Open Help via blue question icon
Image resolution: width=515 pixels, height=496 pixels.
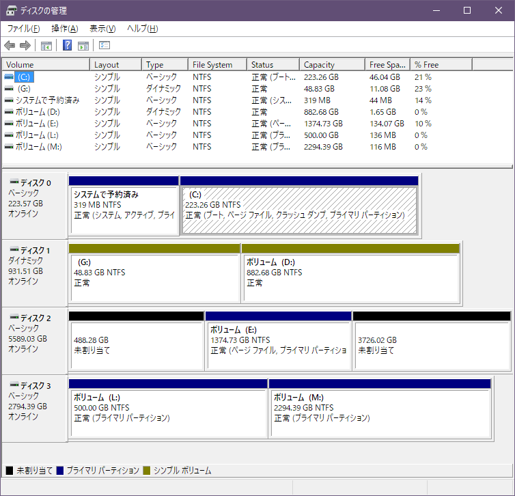tap(68, 45)
